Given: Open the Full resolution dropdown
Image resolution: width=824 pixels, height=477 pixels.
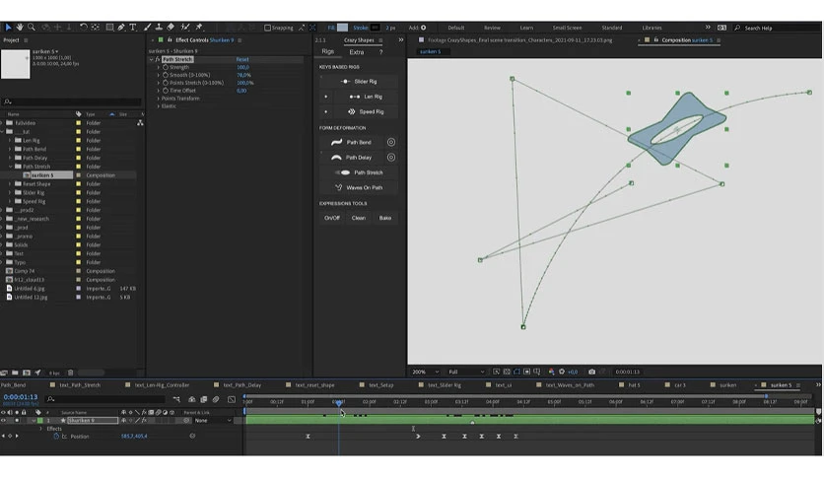Looking at the screenshot, I should pos(466,372).
